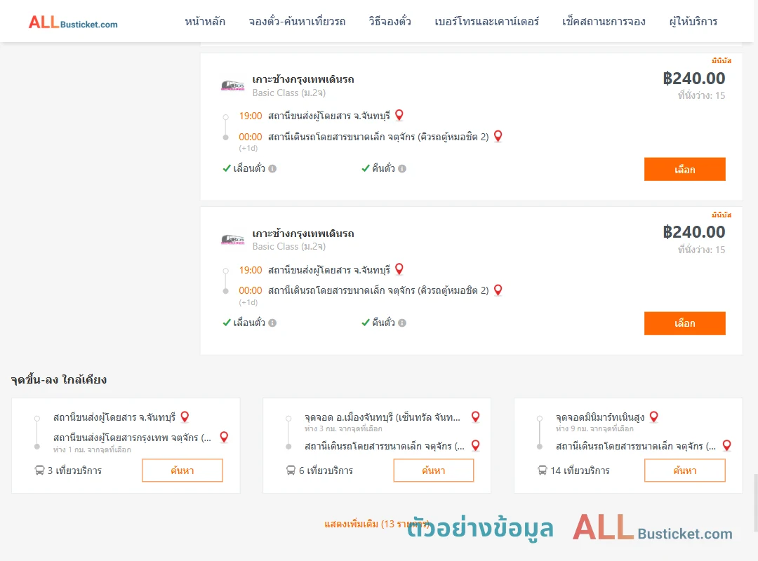The height and width of the screenshot is (561, 758).
Task: Click the ฿240.00 price in second trip card
Action: pyautogui.click(x=693, y=232)
